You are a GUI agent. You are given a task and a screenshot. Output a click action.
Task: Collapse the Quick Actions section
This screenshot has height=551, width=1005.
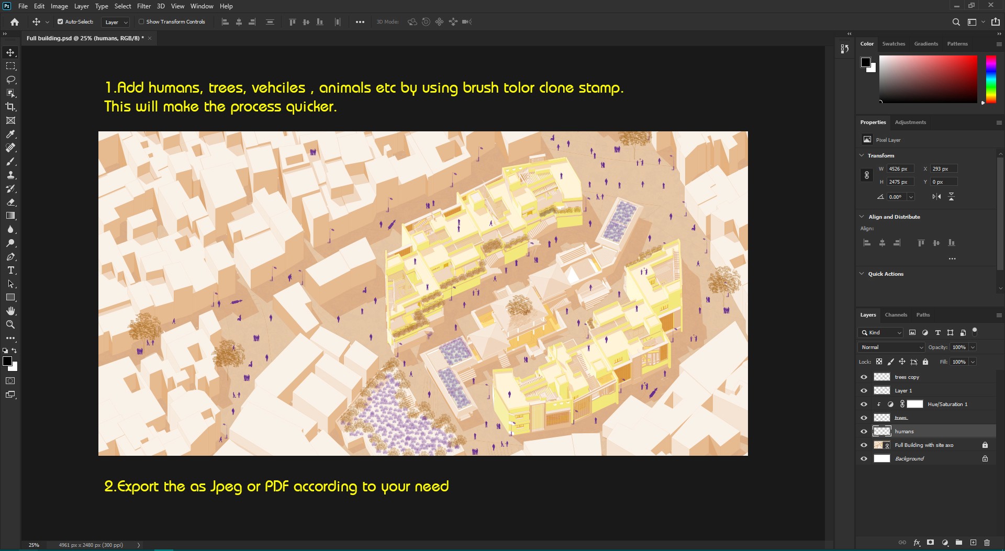tap(862, 274)
